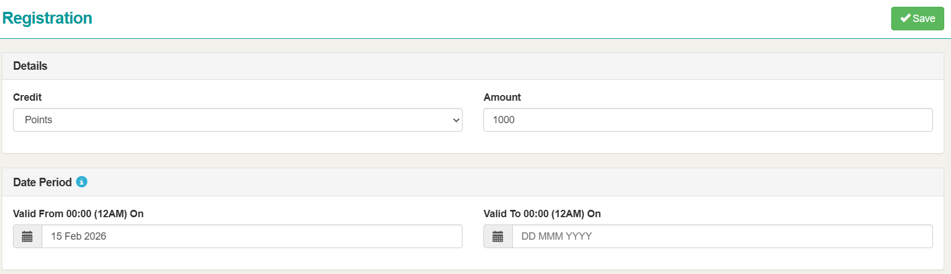Image resolution: width=951 pixels, height=274 pixels.
Task: Click the green Save button
Action: (x=917, y=19)
